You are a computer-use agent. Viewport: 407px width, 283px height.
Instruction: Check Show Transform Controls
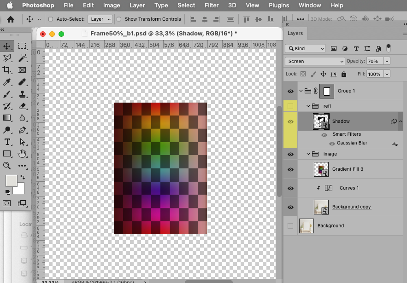pos(119,19)
